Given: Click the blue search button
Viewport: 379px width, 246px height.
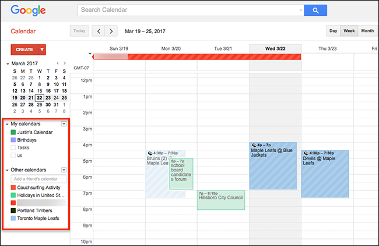Looking at the screenshot, I should click(x=315, y=10).
